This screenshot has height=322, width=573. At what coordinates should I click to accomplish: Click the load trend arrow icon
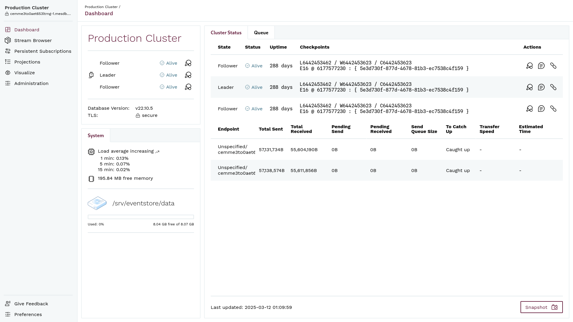(157, 151)
